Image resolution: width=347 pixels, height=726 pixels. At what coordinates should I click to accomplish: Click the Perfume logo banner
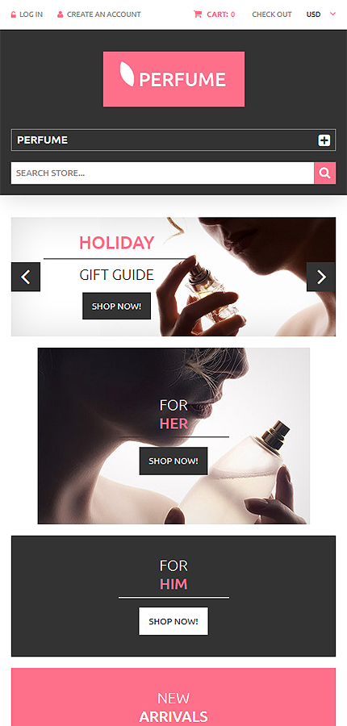pos(173,79)
